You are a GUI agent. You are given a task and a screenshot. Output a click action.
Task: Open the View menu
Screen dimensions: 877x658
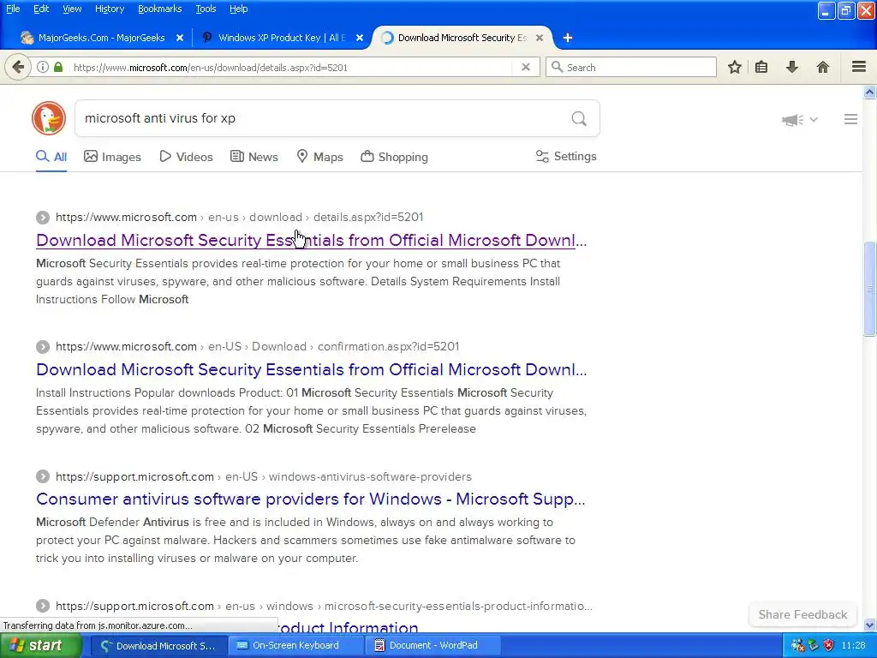click(72, 9)
